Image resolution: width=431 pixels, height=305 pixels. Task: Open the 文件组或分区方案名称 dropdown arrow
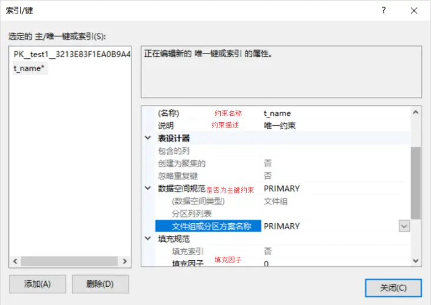pos(404,226)
